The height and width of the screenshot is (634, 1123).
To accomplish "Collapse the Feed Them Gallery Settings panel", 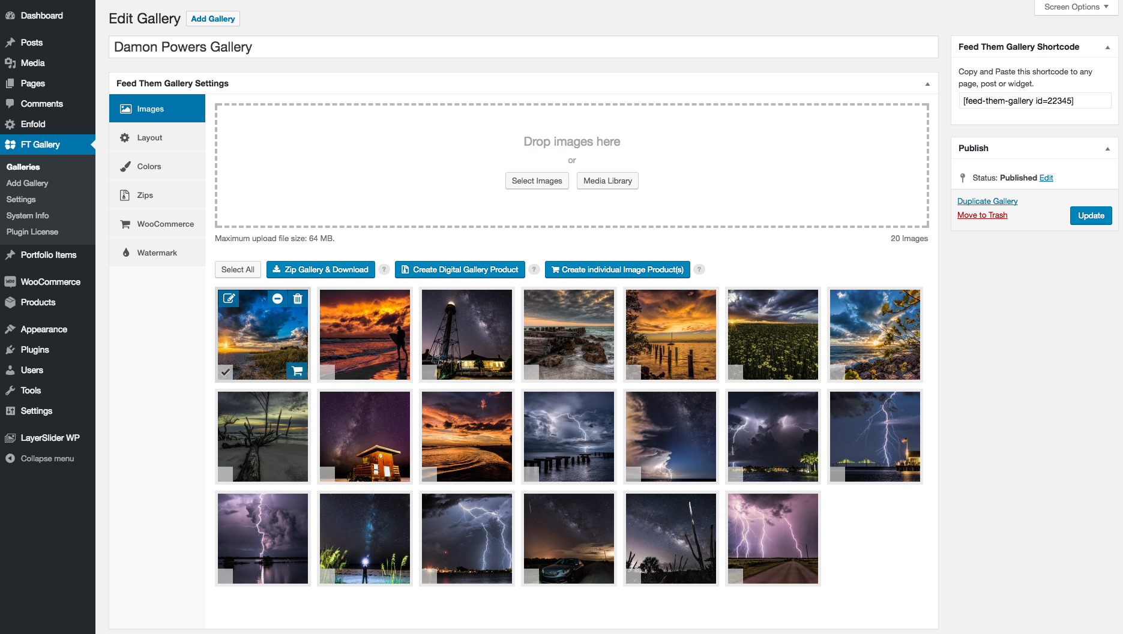I will coord(927,84).
